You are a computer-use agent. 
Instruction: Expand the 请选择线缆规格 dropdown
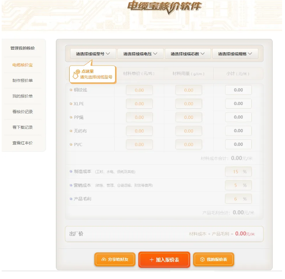(235, 54)
